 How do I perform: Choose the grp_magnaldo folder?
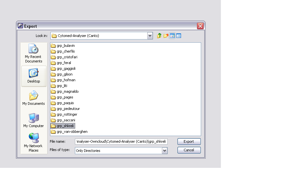pos(68,91)
